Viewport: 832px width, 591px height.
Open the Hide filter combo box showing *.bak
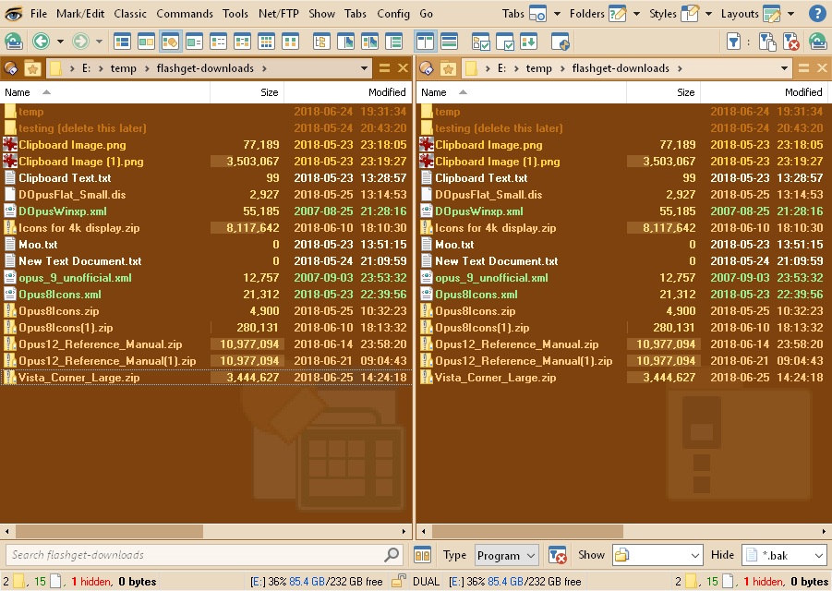point(784,556)
